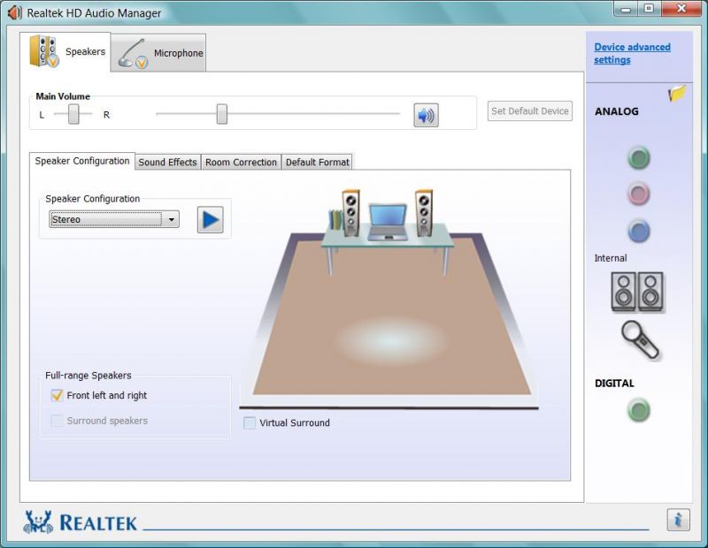This screenshot has height=548, width=708.
Task: Click the left speaker in room preview
Action: [350, 213]
